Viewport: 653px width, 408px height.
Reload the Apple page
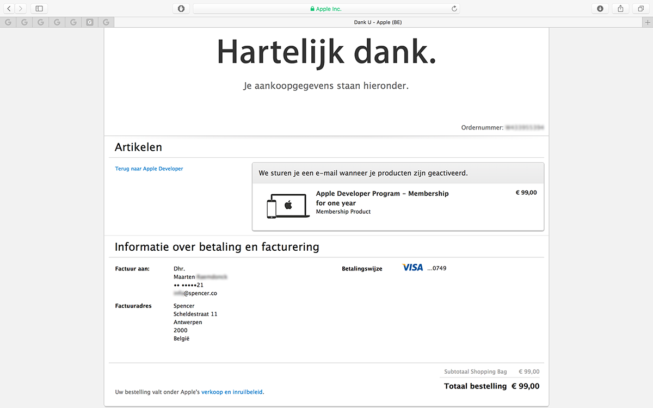point(454,9)
